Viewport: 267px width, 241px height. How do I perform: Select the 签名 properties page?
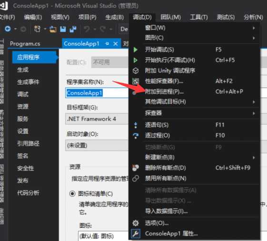[23, 156]
